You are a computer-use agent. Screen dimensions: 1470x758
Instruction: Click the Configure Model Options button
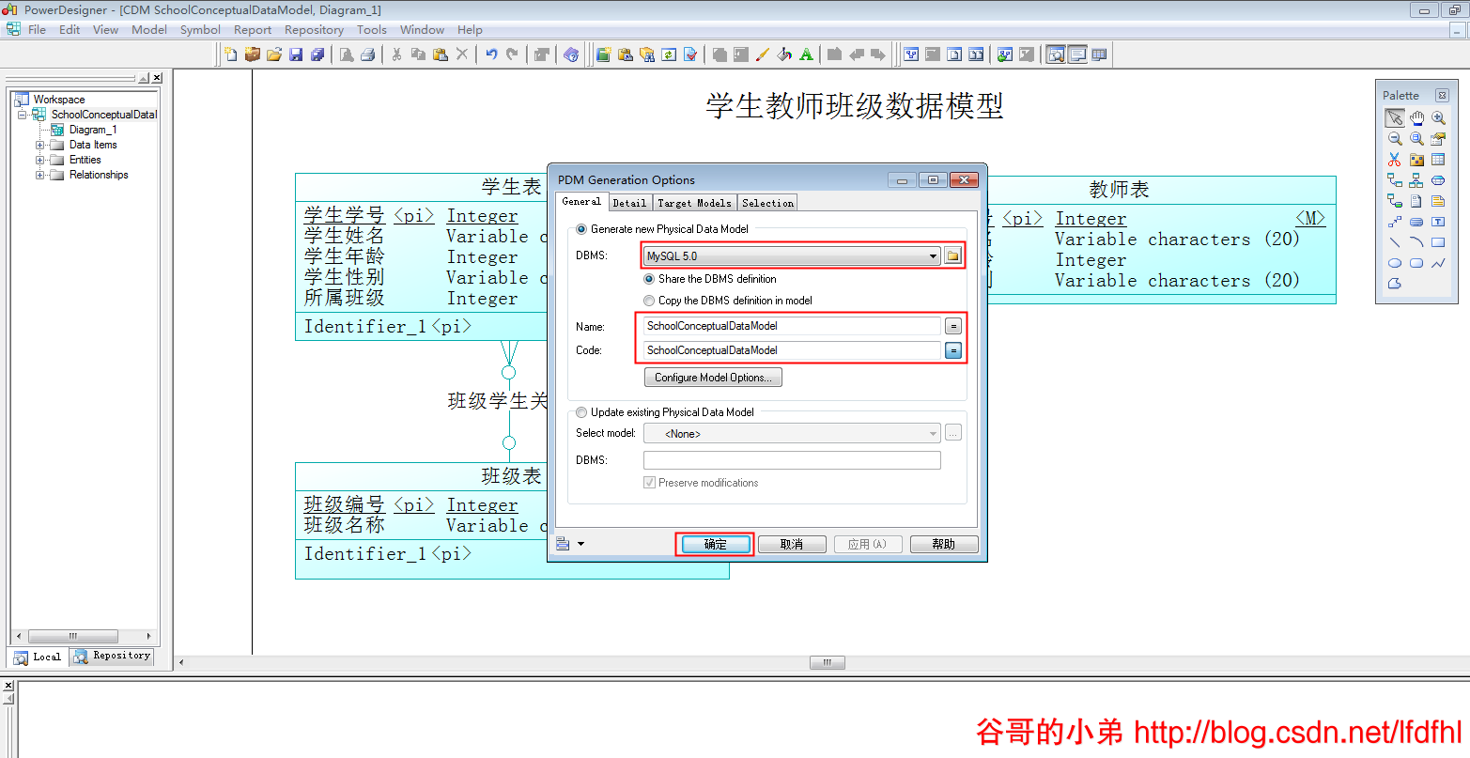coord(713,378)
